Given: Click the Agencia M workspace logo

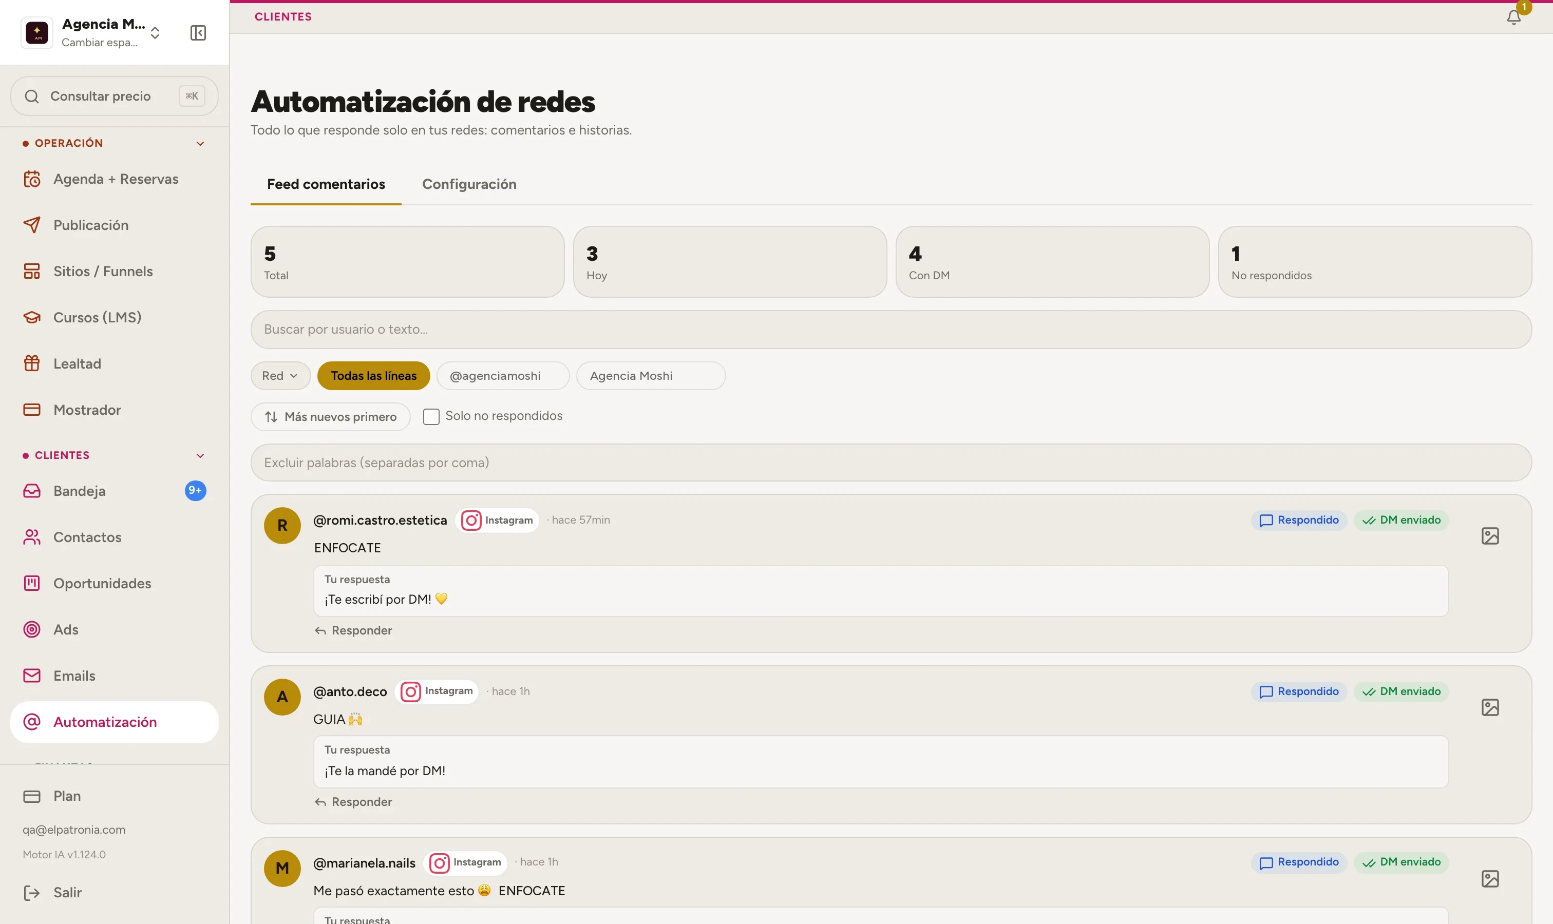Looking at the screenshot, I should click(x=37, y=32).
